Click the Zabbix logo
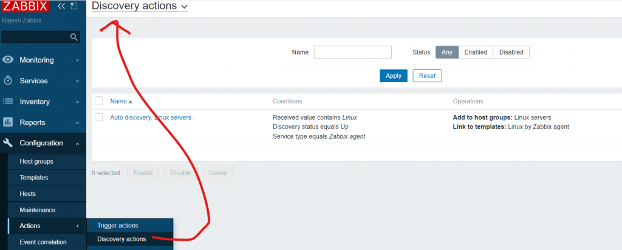 coord(26,8)
